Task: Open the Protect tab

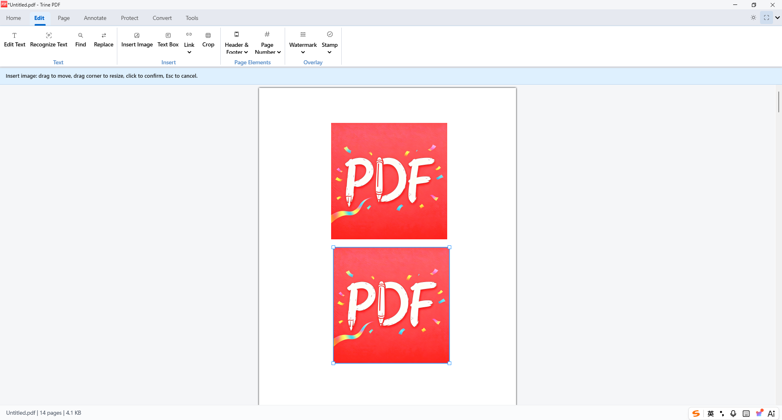Action: [x=130, y=18]
